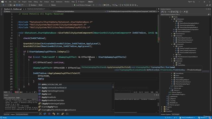
Task: Collapse the AbilitySystem folder
Action: point(172,19)
